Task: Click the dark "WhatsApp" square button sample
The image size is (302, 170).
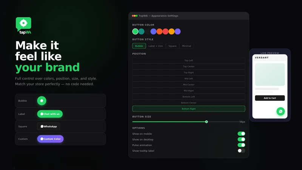Action: (x=49, y=127)
